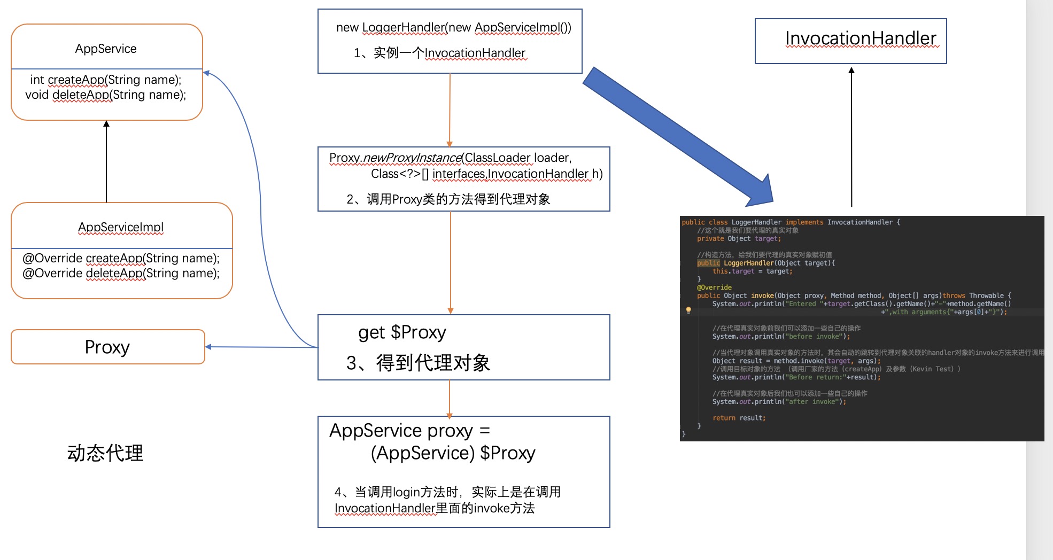Screen dimensions: 1053x560
Task: Click 'new LoggerHandler(new AppServiceImpl())' text
Action: pos(454,28)
